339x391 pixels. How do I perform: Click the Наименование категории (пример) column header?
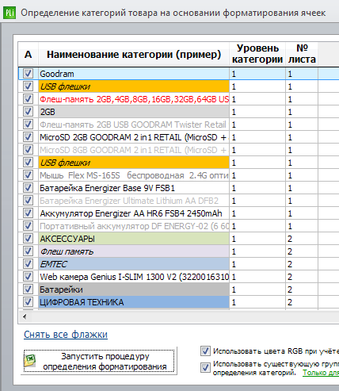pyautogui.click(x=134, y=54)
